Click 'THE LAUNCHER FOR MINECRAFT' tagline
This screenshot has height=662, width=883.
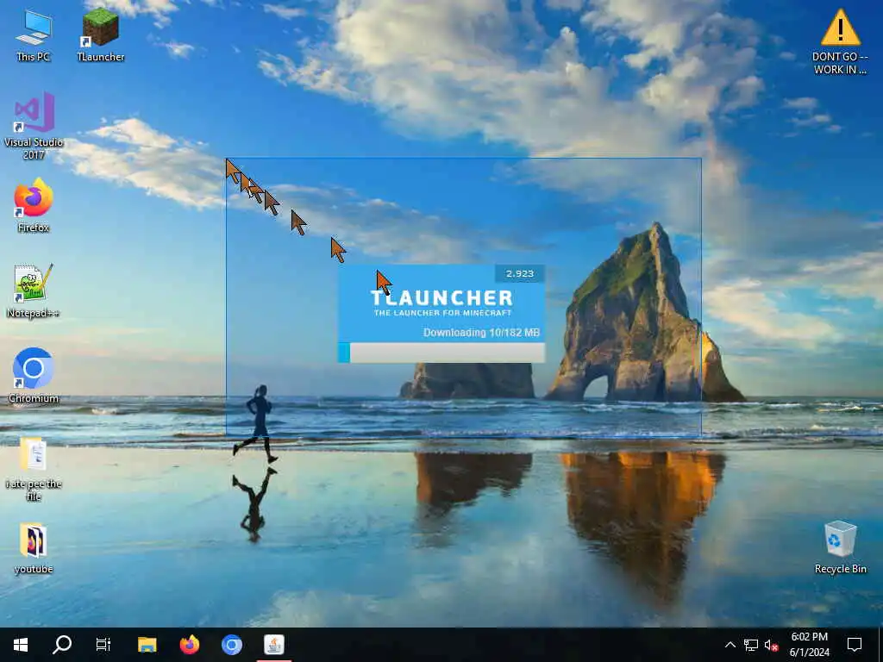coord(442,313)
